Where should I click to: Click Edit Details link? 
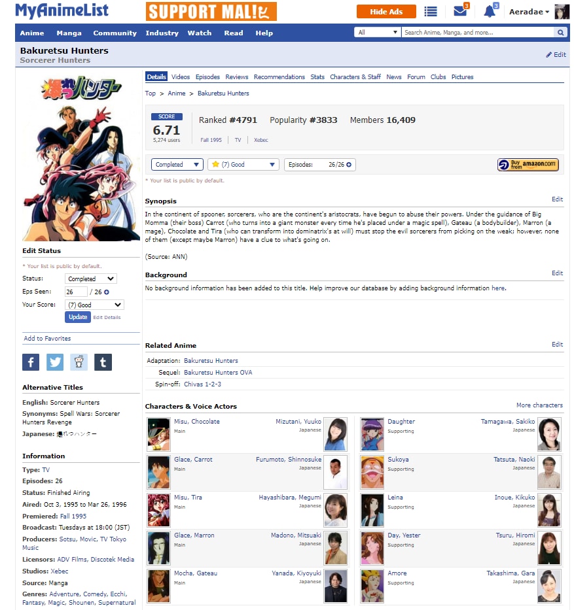[x=107, y=318]
